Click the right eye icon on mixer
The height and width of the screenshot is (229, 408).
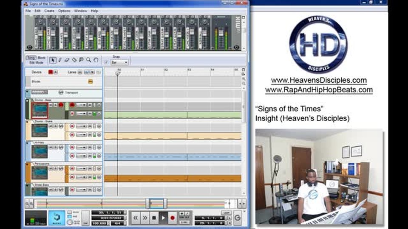236,47
